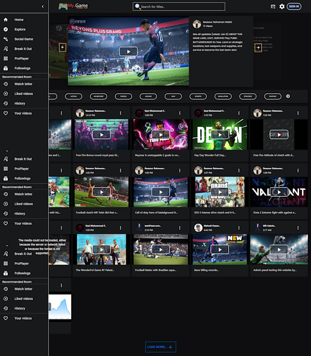Play the Football Batter with Brazilian squad video

(161, 249)
